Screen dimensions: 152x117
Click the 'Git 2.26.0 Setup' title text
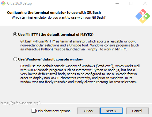click(x=19, y=3)
